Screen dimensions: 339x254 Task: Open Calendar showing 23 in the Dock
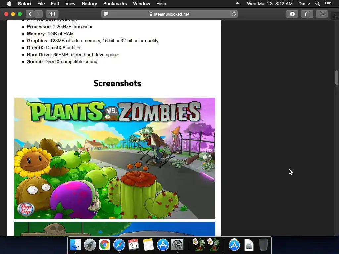point(134,245)
